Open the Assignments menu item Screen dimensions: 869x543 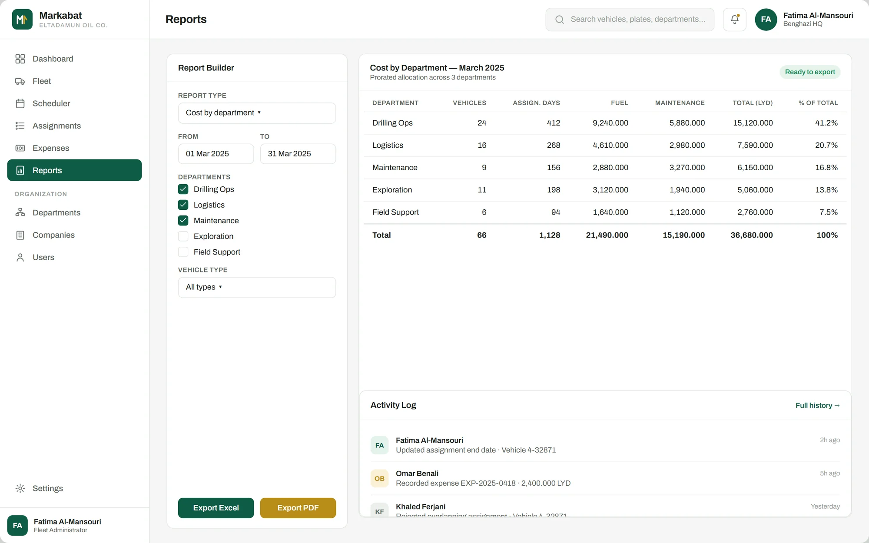(x=74, y=126)
